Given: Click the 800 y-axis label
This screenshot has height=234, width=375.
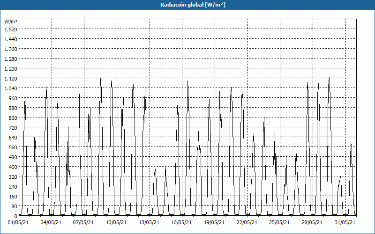Looking at the screenshot, I should [13, 118].
